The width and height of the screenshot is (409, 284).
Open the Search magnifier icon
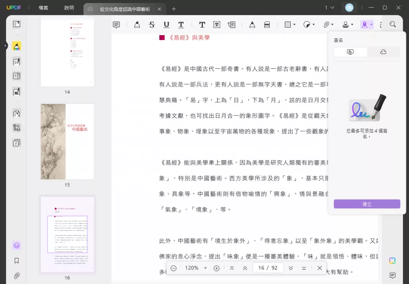pyautogui.click(x=393, y=24)
